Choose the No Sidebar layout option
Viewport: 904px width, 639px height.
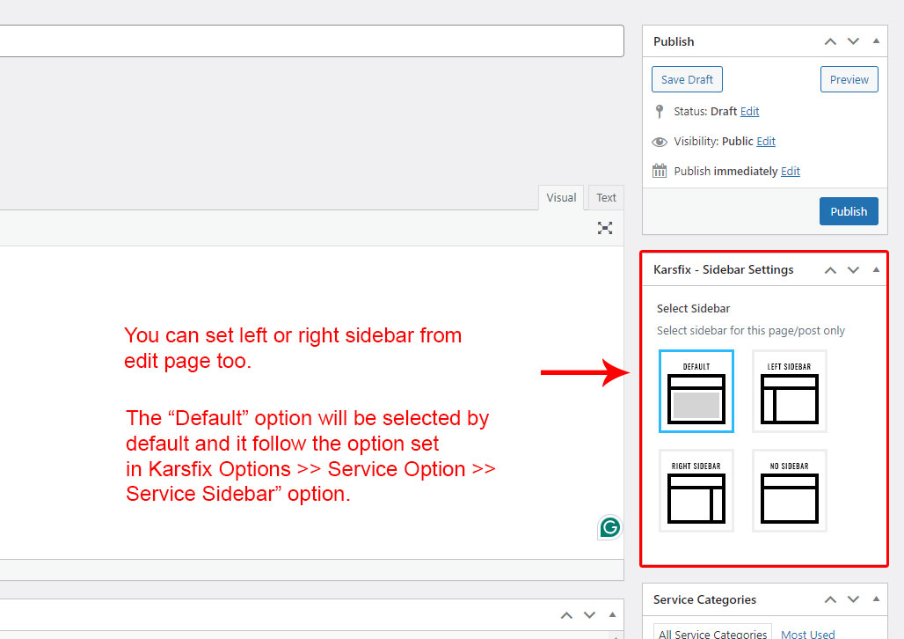(789, 491)
